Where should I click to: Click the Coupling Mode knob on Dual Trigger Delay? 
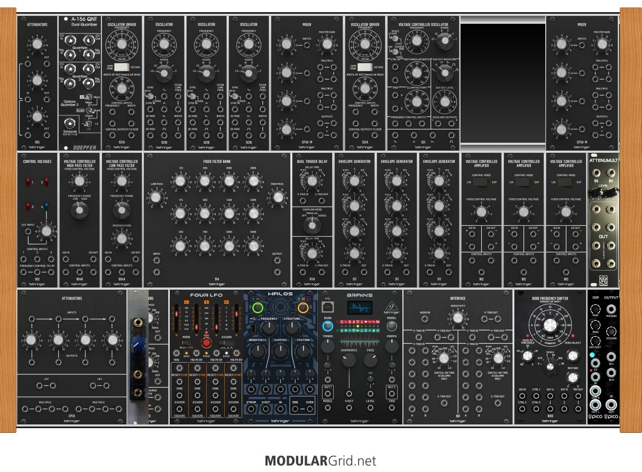pyautogui.click(x=312, y=226)
